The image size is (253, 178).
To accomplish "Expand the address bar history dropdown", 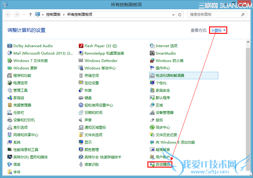I will tap(173, 15).
